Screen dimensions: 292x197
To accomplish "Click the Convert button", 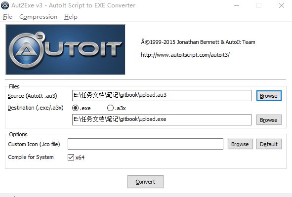I will (145, 182).
